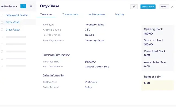
Task: Click the Inventory Items type value
Action: pos(94,25)
